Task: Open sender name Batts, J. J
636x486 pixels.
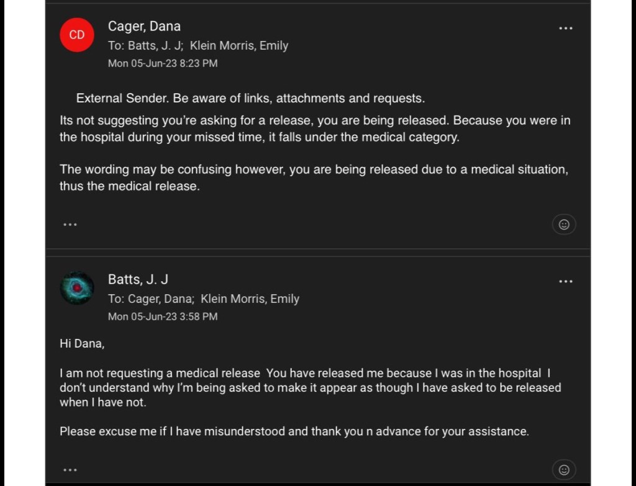Action: 138,279
